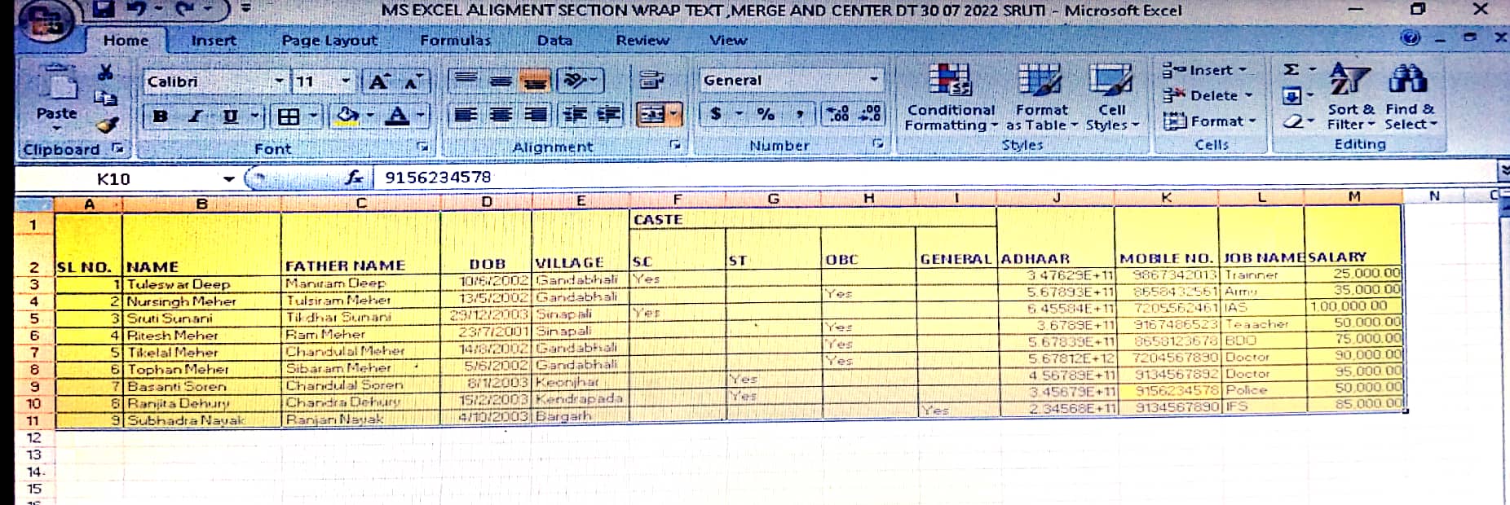Click the AutoSum sigma icon
1510x505 pixels.
[1291, 70]
